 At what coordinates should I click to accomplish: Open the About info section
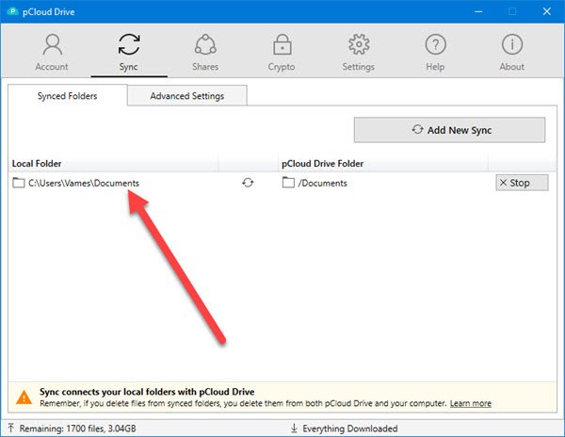pyautogui.click(x=511, y=52)
